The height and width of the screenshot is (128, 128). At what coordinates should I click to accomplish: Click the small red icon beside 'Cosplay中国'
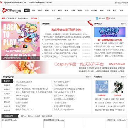click(x=1, y=2)
